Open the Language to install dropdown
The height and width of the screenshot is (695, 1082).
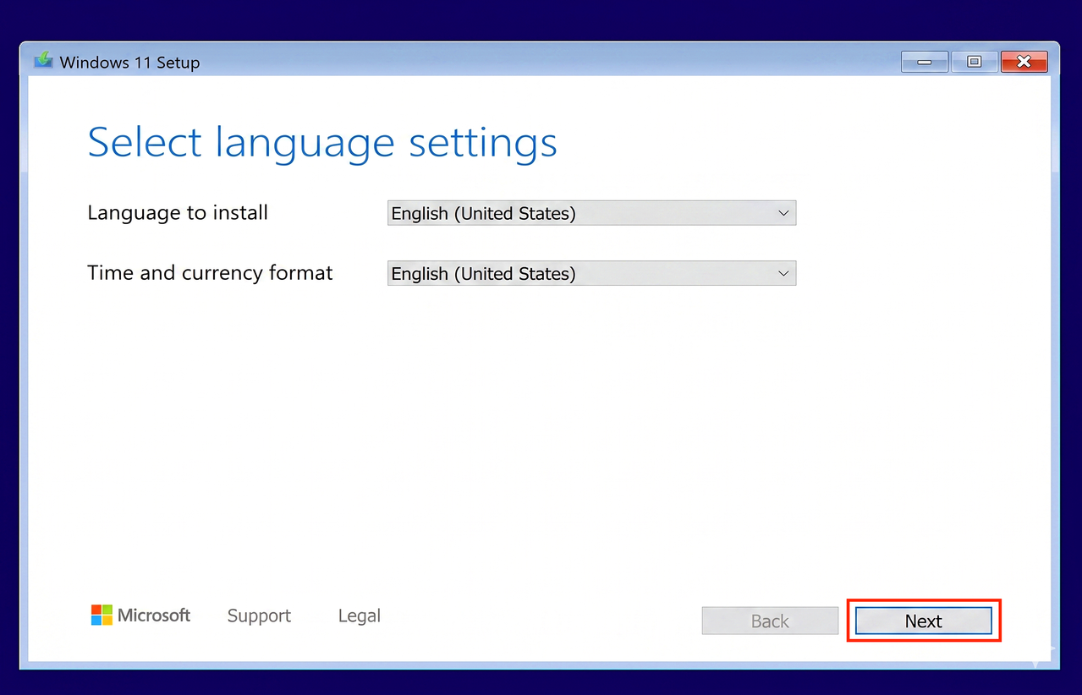click(591, 213)
